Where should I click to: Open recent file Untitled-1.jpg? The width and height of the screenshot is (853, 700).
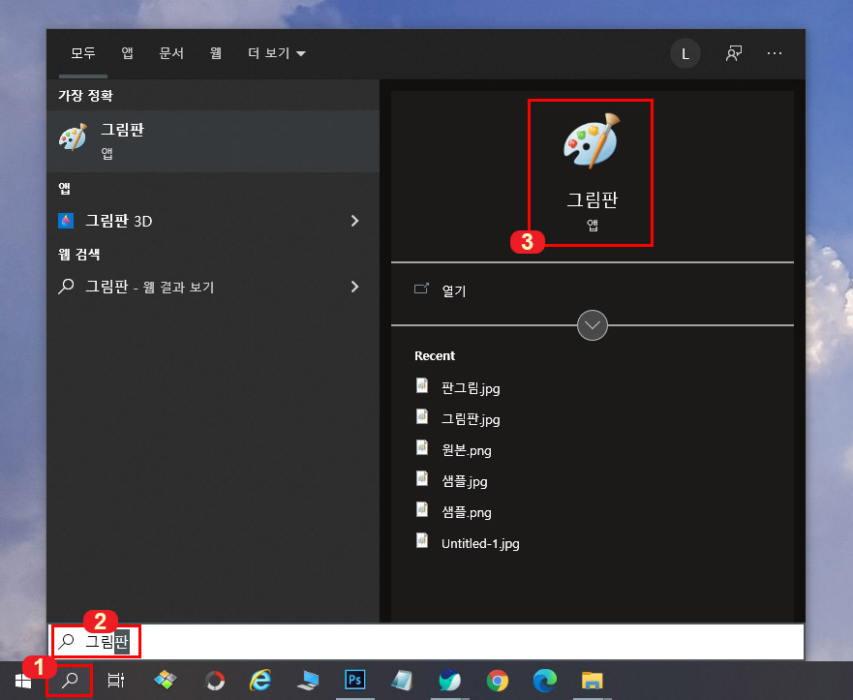coord(480,543)
